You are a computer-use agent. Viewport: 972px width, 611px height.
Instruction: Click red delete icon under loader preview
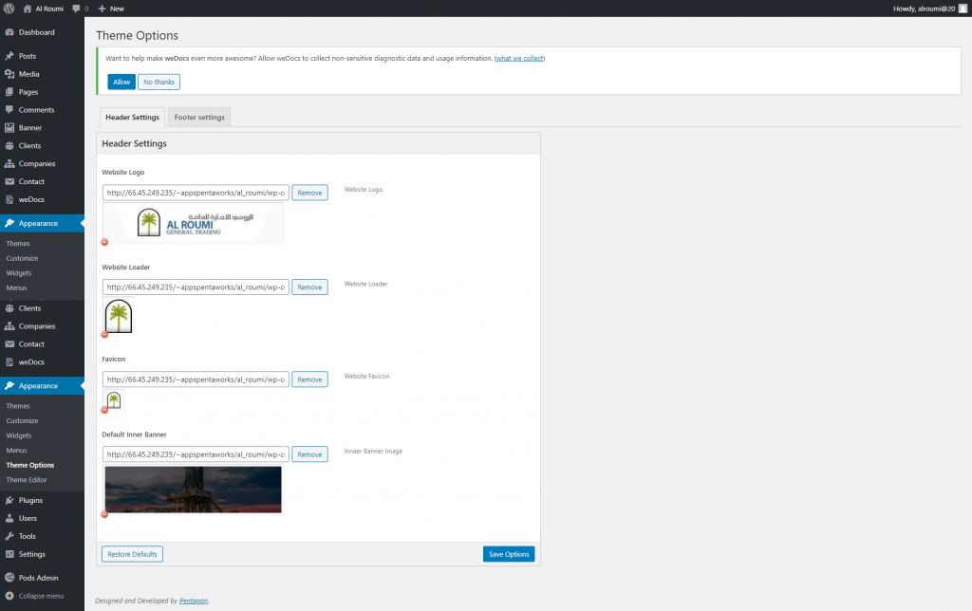[x=104, y=335]
